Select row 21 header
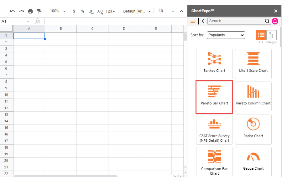 click(7, 167)
